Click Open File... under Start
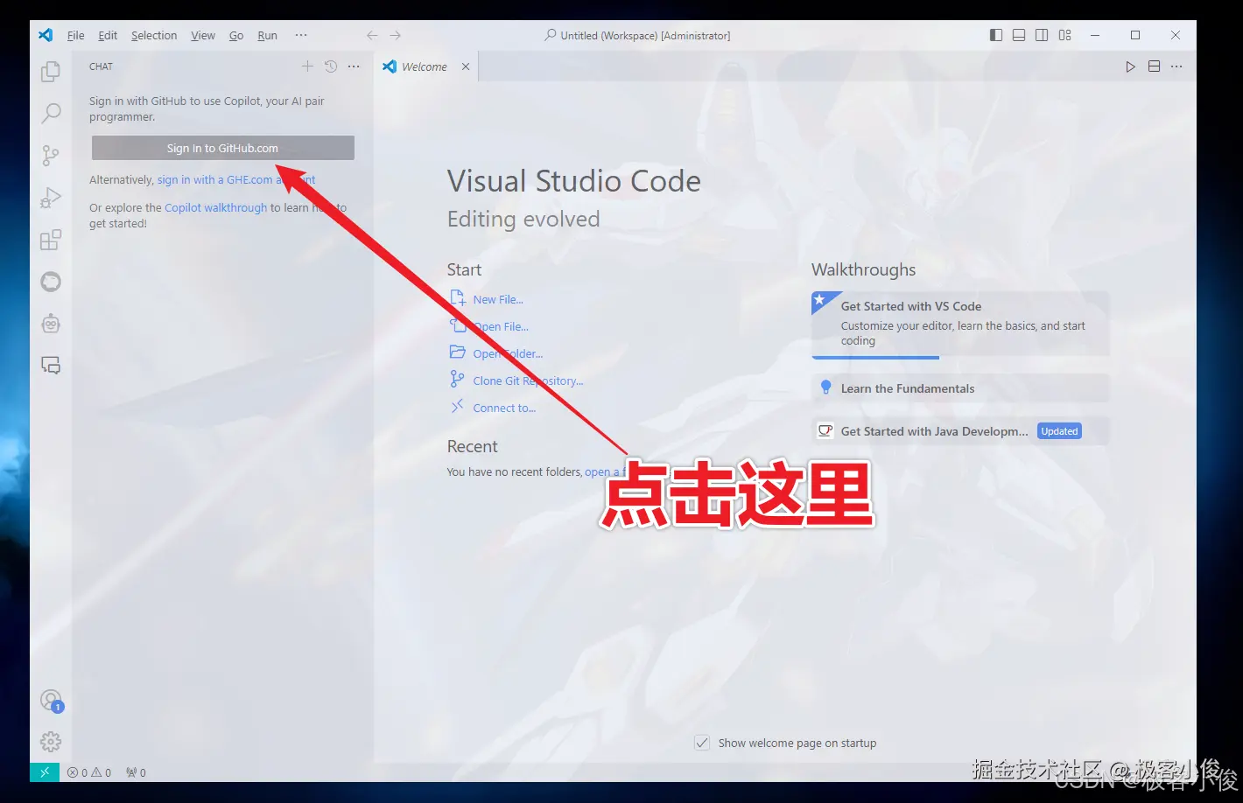The width and height of the screenshot is (1243, 803). tap(489, 326)
